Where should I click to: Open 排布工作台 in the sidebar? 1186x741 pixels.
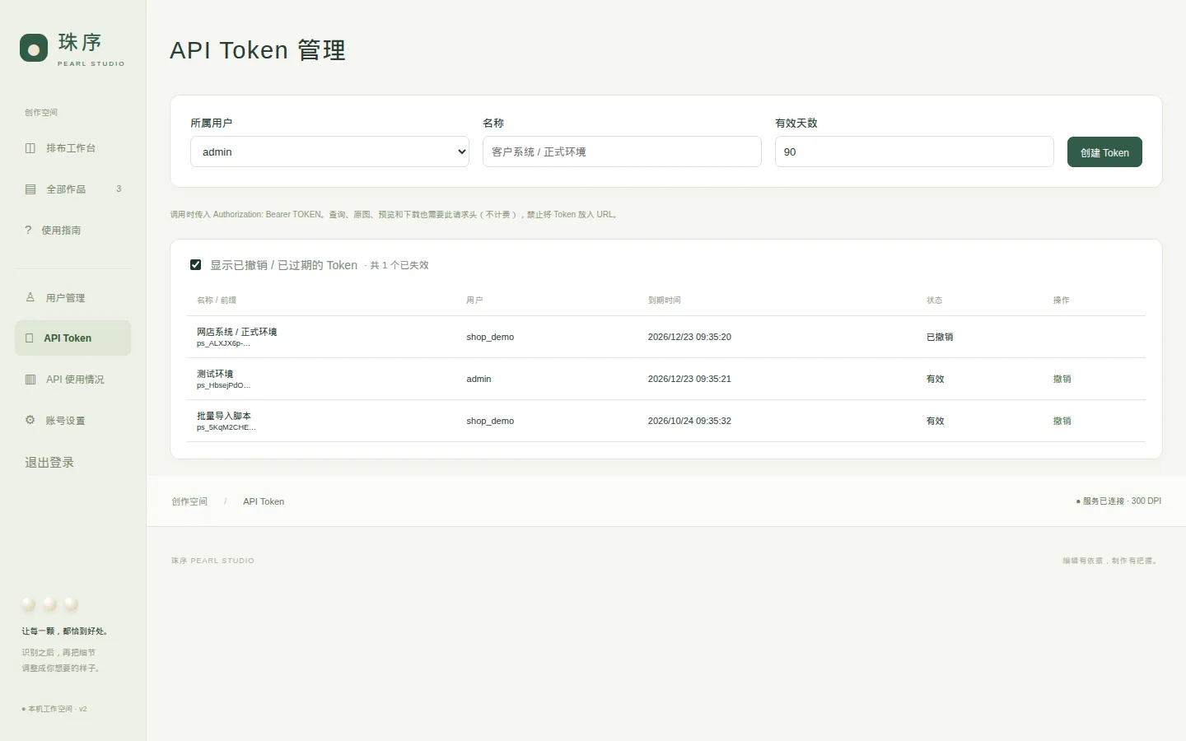pos(72,148)
